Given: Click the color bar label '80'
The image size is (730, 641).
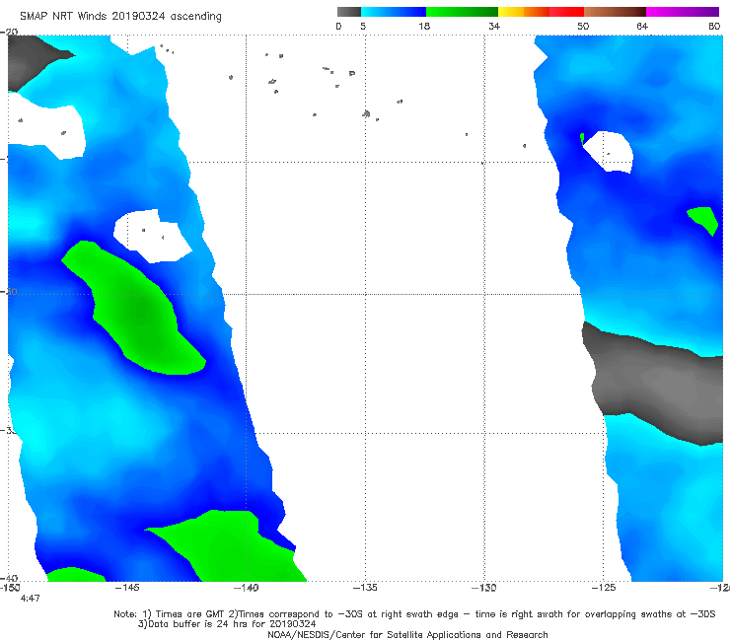Looking at the screenshot, I should [714, 26].
